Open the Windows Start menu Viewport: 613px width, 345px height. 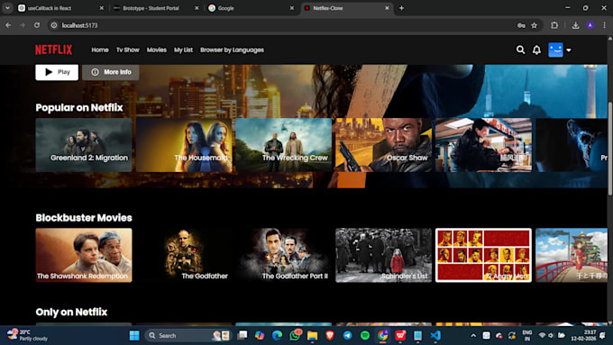pyautogui.click(x=134, y=336)
